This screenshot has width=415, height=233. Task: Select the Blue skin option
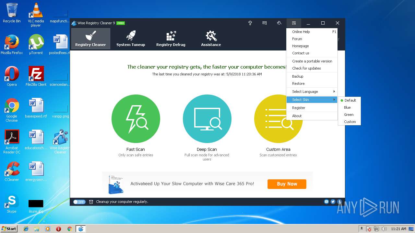[x=350, y=107]
